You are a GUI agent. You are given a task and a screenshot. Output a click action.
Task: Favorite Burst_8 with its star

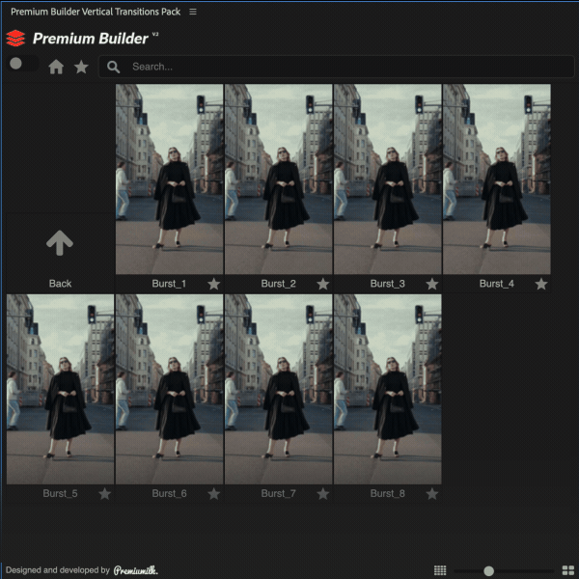(432, 494)
